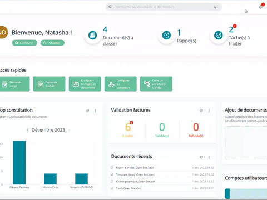Click the 2 Tâche(s) à traiter count

tap(231, 29)
